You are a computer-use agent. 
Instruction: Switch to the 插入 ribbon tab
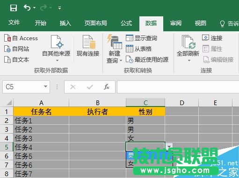click(x=65, y=23)
